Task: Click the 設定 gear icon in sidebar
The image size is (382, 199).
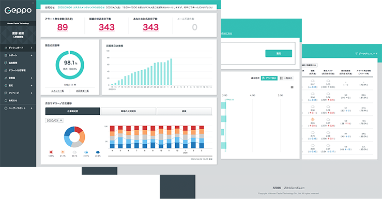Action: coord(6,85)
